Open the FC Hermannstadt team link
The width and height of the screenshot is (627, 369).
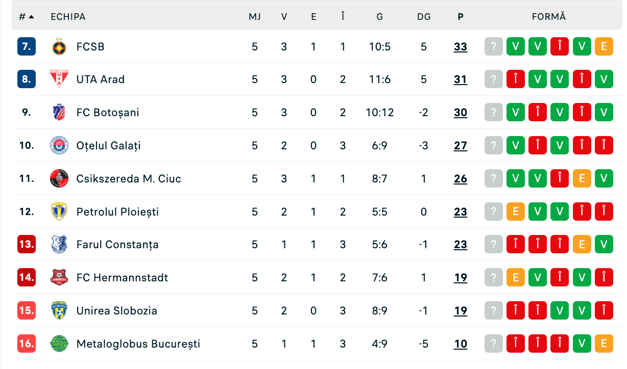click(x=122, y=278)
